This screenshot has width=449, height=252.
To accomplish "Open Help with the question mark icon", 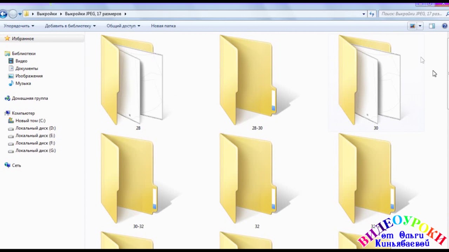I will click(x=444, y=26).
